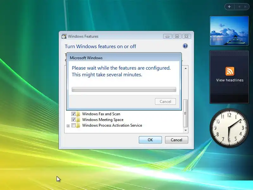Check the Windows Process Activation Service checkbox
Viewport: 253px width, 190px height.
(x=73, y=125)
